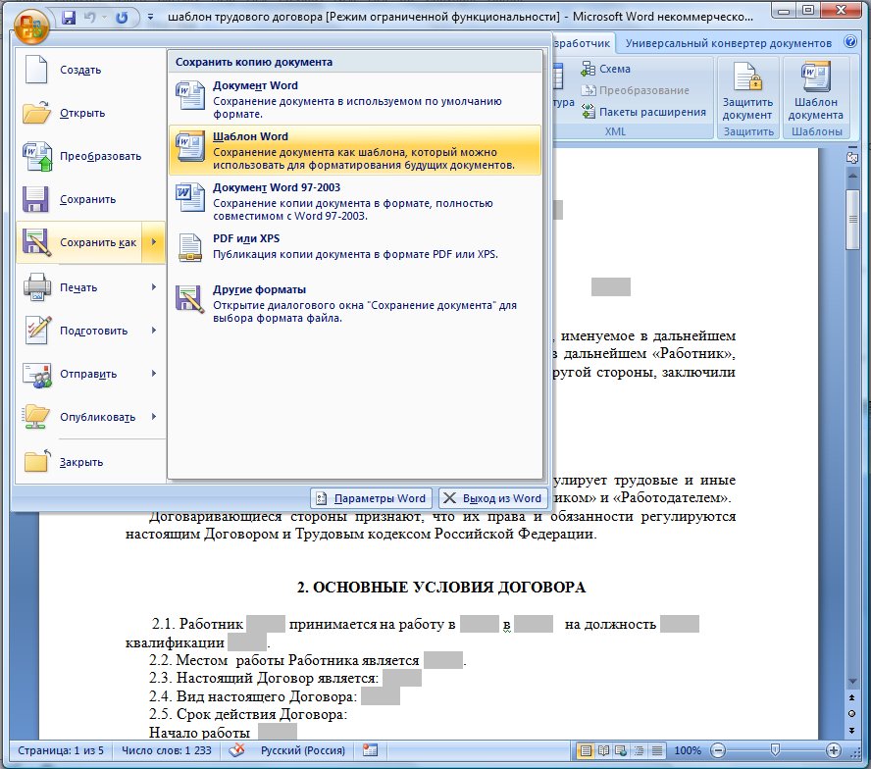Expand the Опубликовать submenu arrow

pos(154,417)
